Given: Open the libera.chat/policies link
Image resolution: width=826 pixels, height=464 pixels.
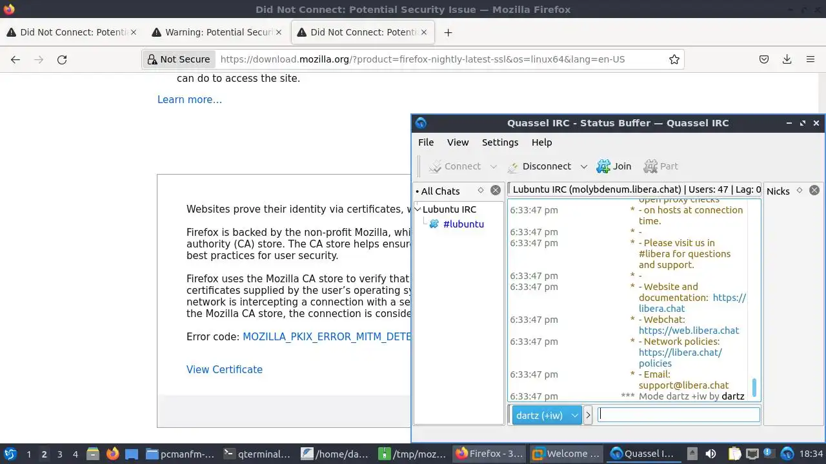Looking at the screenshot, I should 680,358.
